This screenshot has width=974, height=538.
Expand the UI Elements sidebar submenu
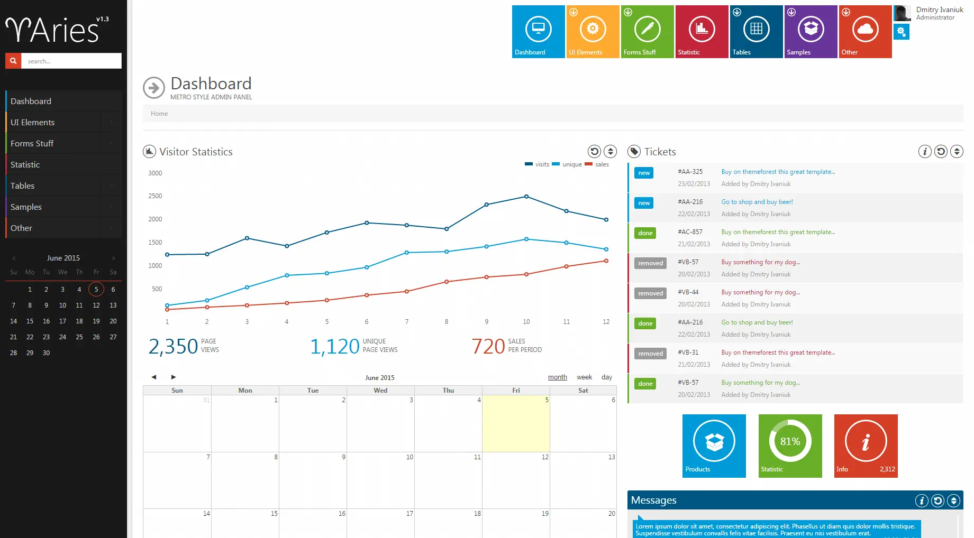[111, 122]
